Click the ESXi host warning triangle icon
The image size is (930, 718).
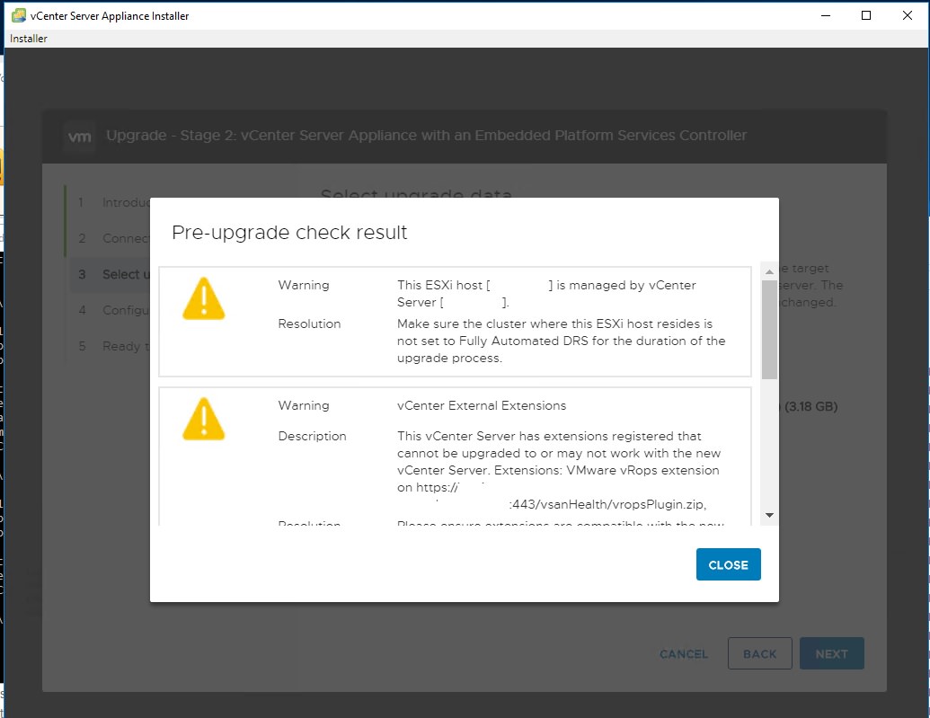point(203,298)
